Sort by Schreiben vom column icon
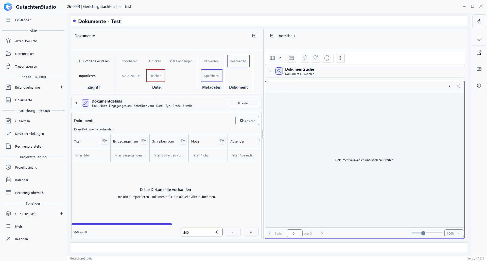The height and width of the screenshot is (261, 487). tap(183, 141)
